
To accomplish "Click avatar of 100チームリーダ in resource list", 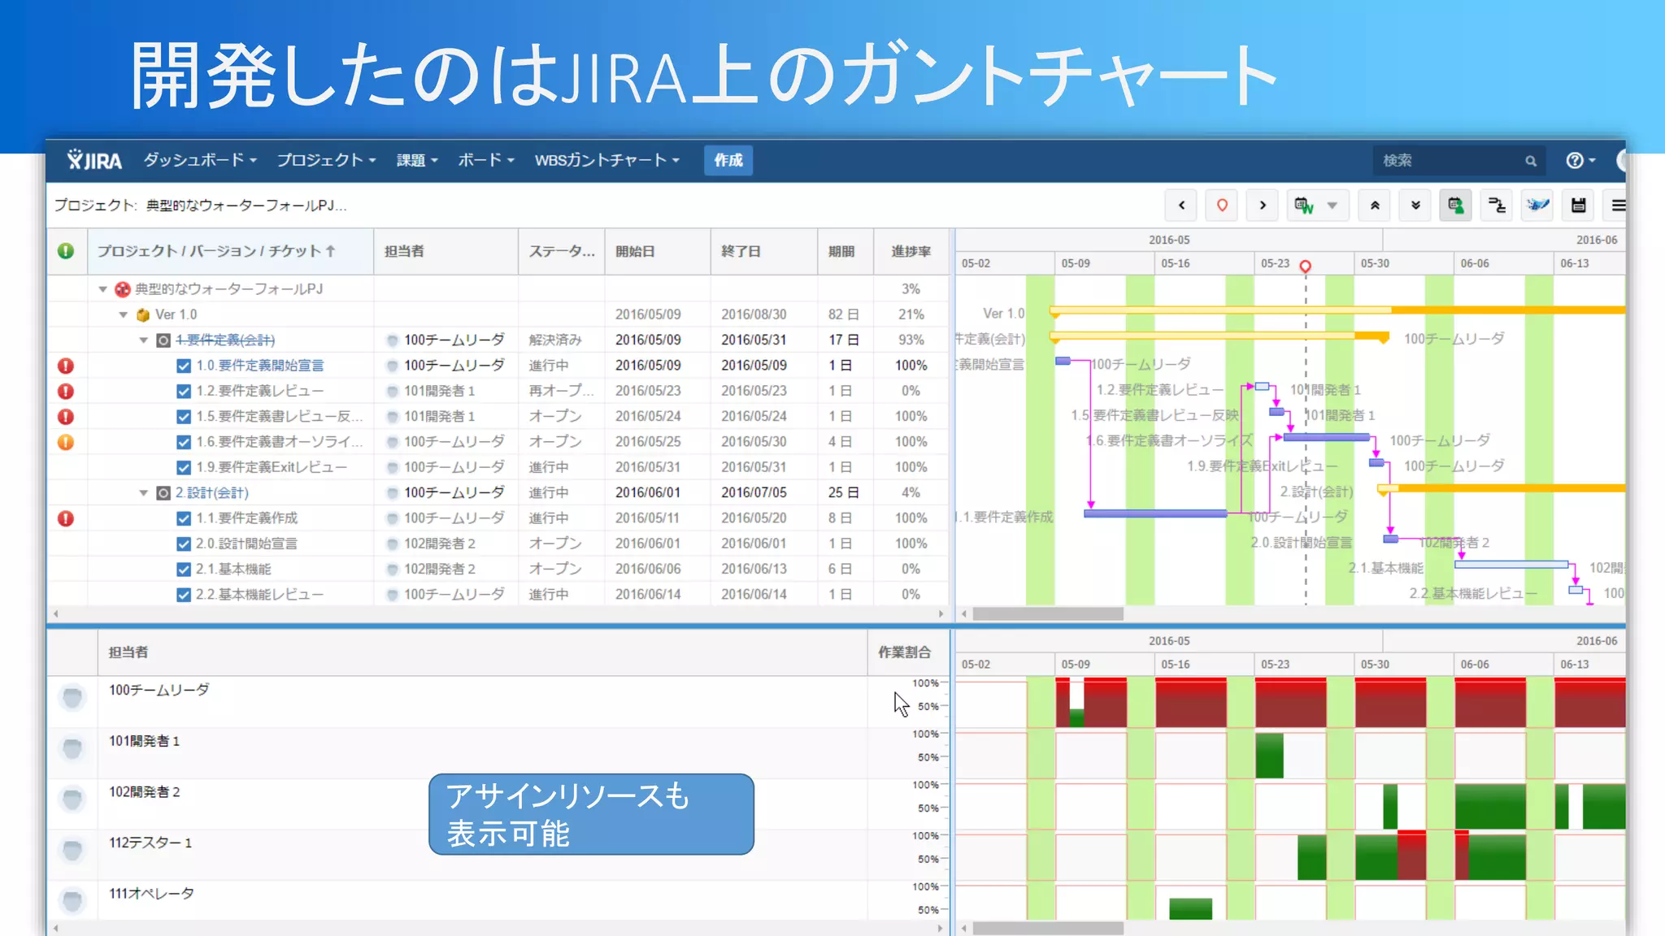I will click(x=72, y=697).
